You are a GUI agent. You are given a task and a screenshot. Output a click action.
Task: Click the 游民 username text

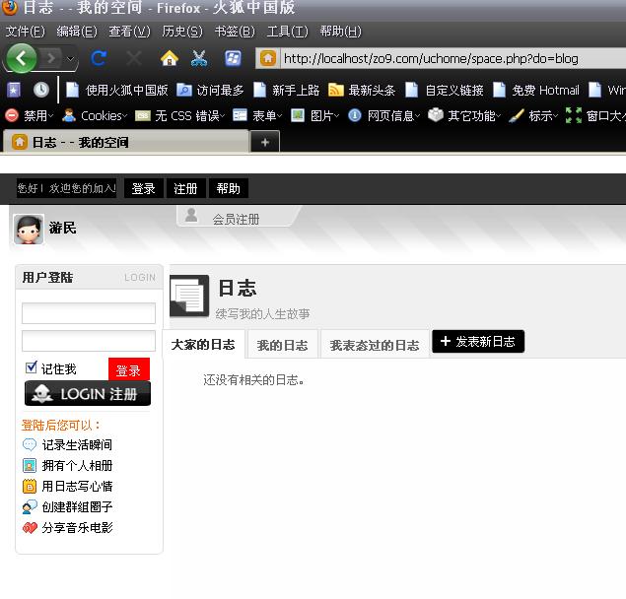point(63,229)
